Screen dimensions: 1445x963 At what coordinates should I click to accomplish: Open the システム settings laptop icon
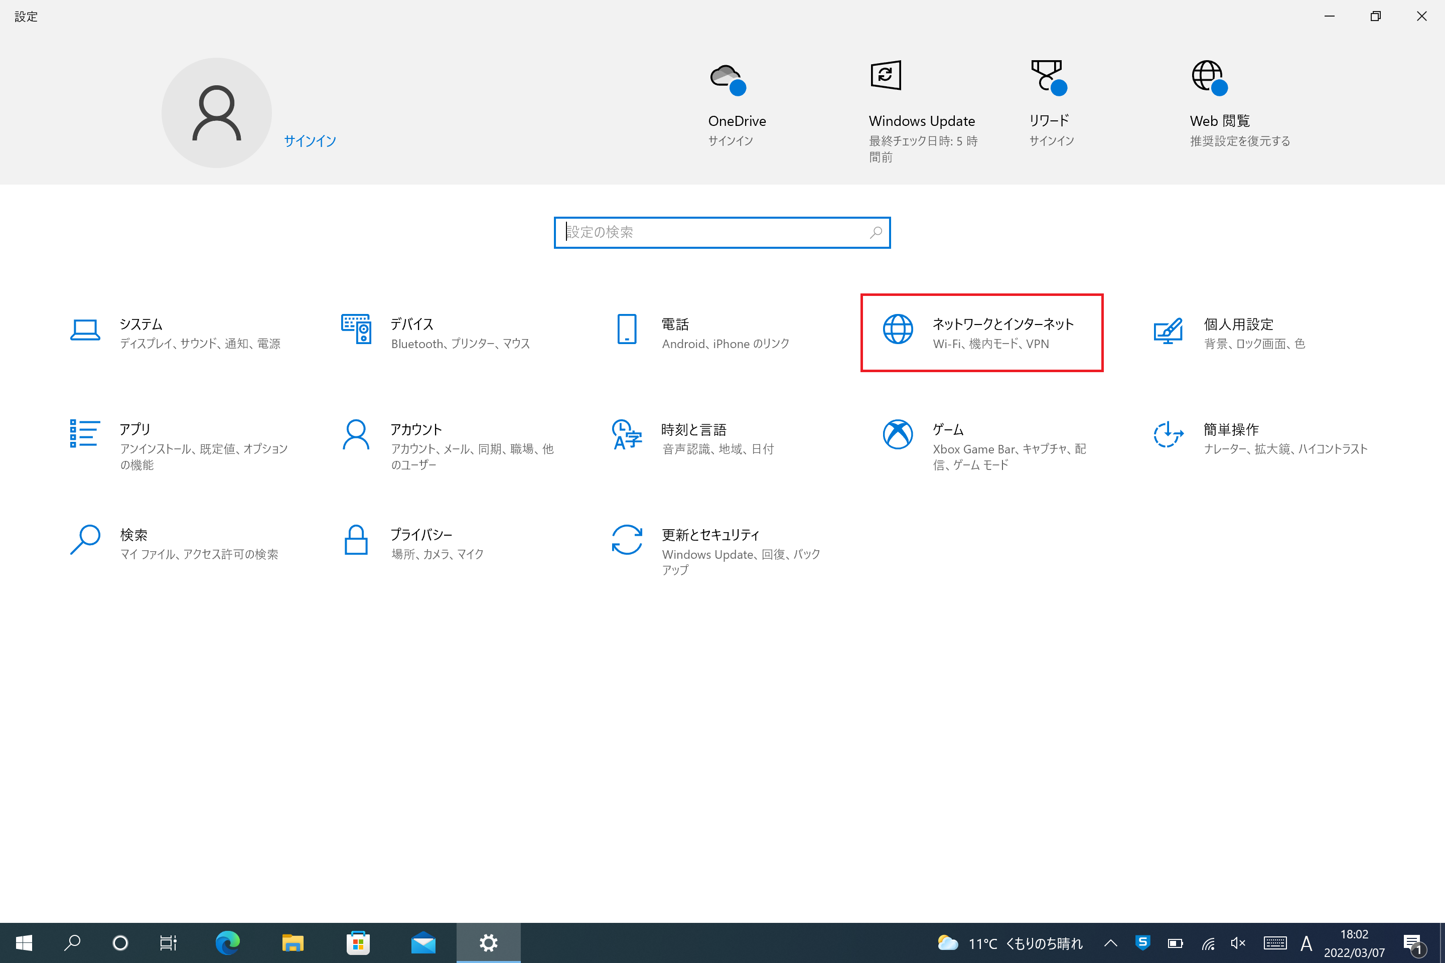(85, 330)
